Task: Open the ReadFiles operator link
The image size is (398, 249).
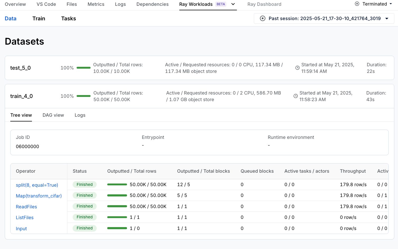Action: tap(26, 207)
